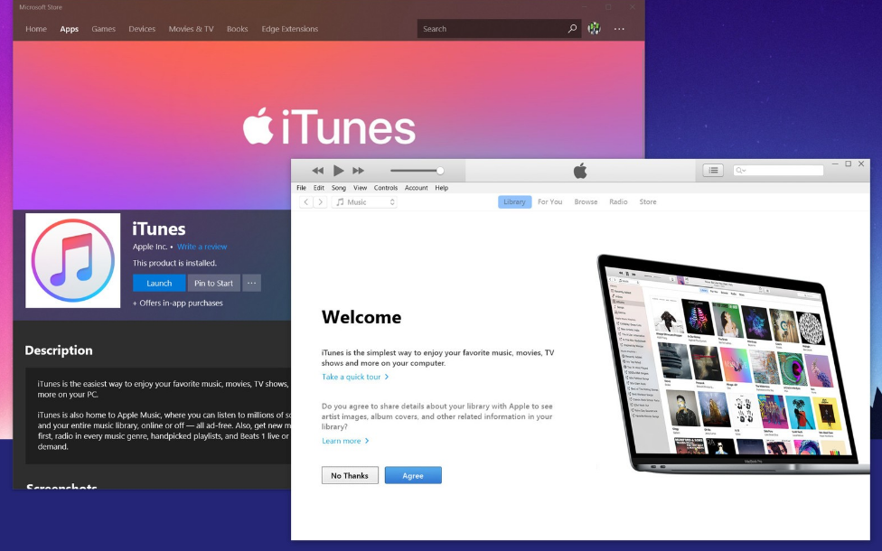Click the Apple logo in iTunes header

[x=580, y=171]
